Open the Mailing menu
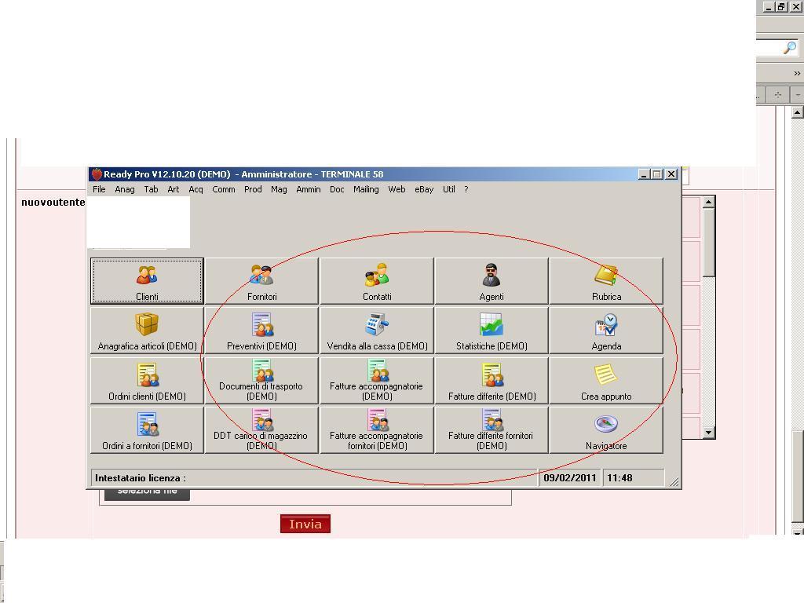The image size is (804, 603). (x=366, y=189)
